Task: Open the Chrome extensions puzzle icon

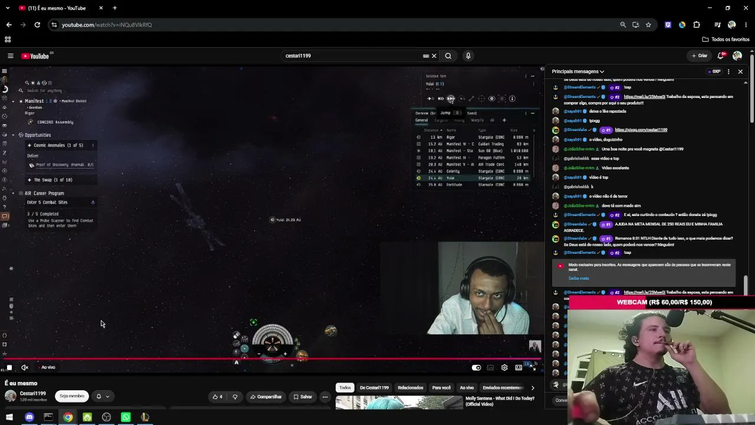Action: tap(697, 25)
